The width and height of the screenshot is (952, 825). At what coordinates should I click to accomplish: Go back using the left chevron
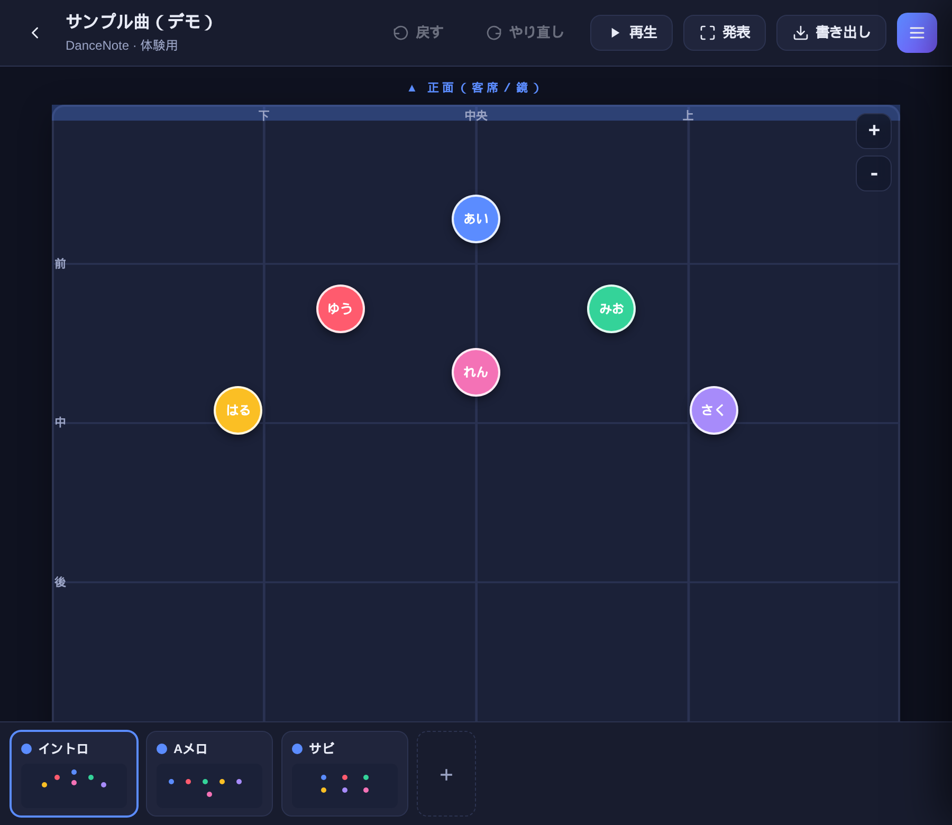(35, 33)
